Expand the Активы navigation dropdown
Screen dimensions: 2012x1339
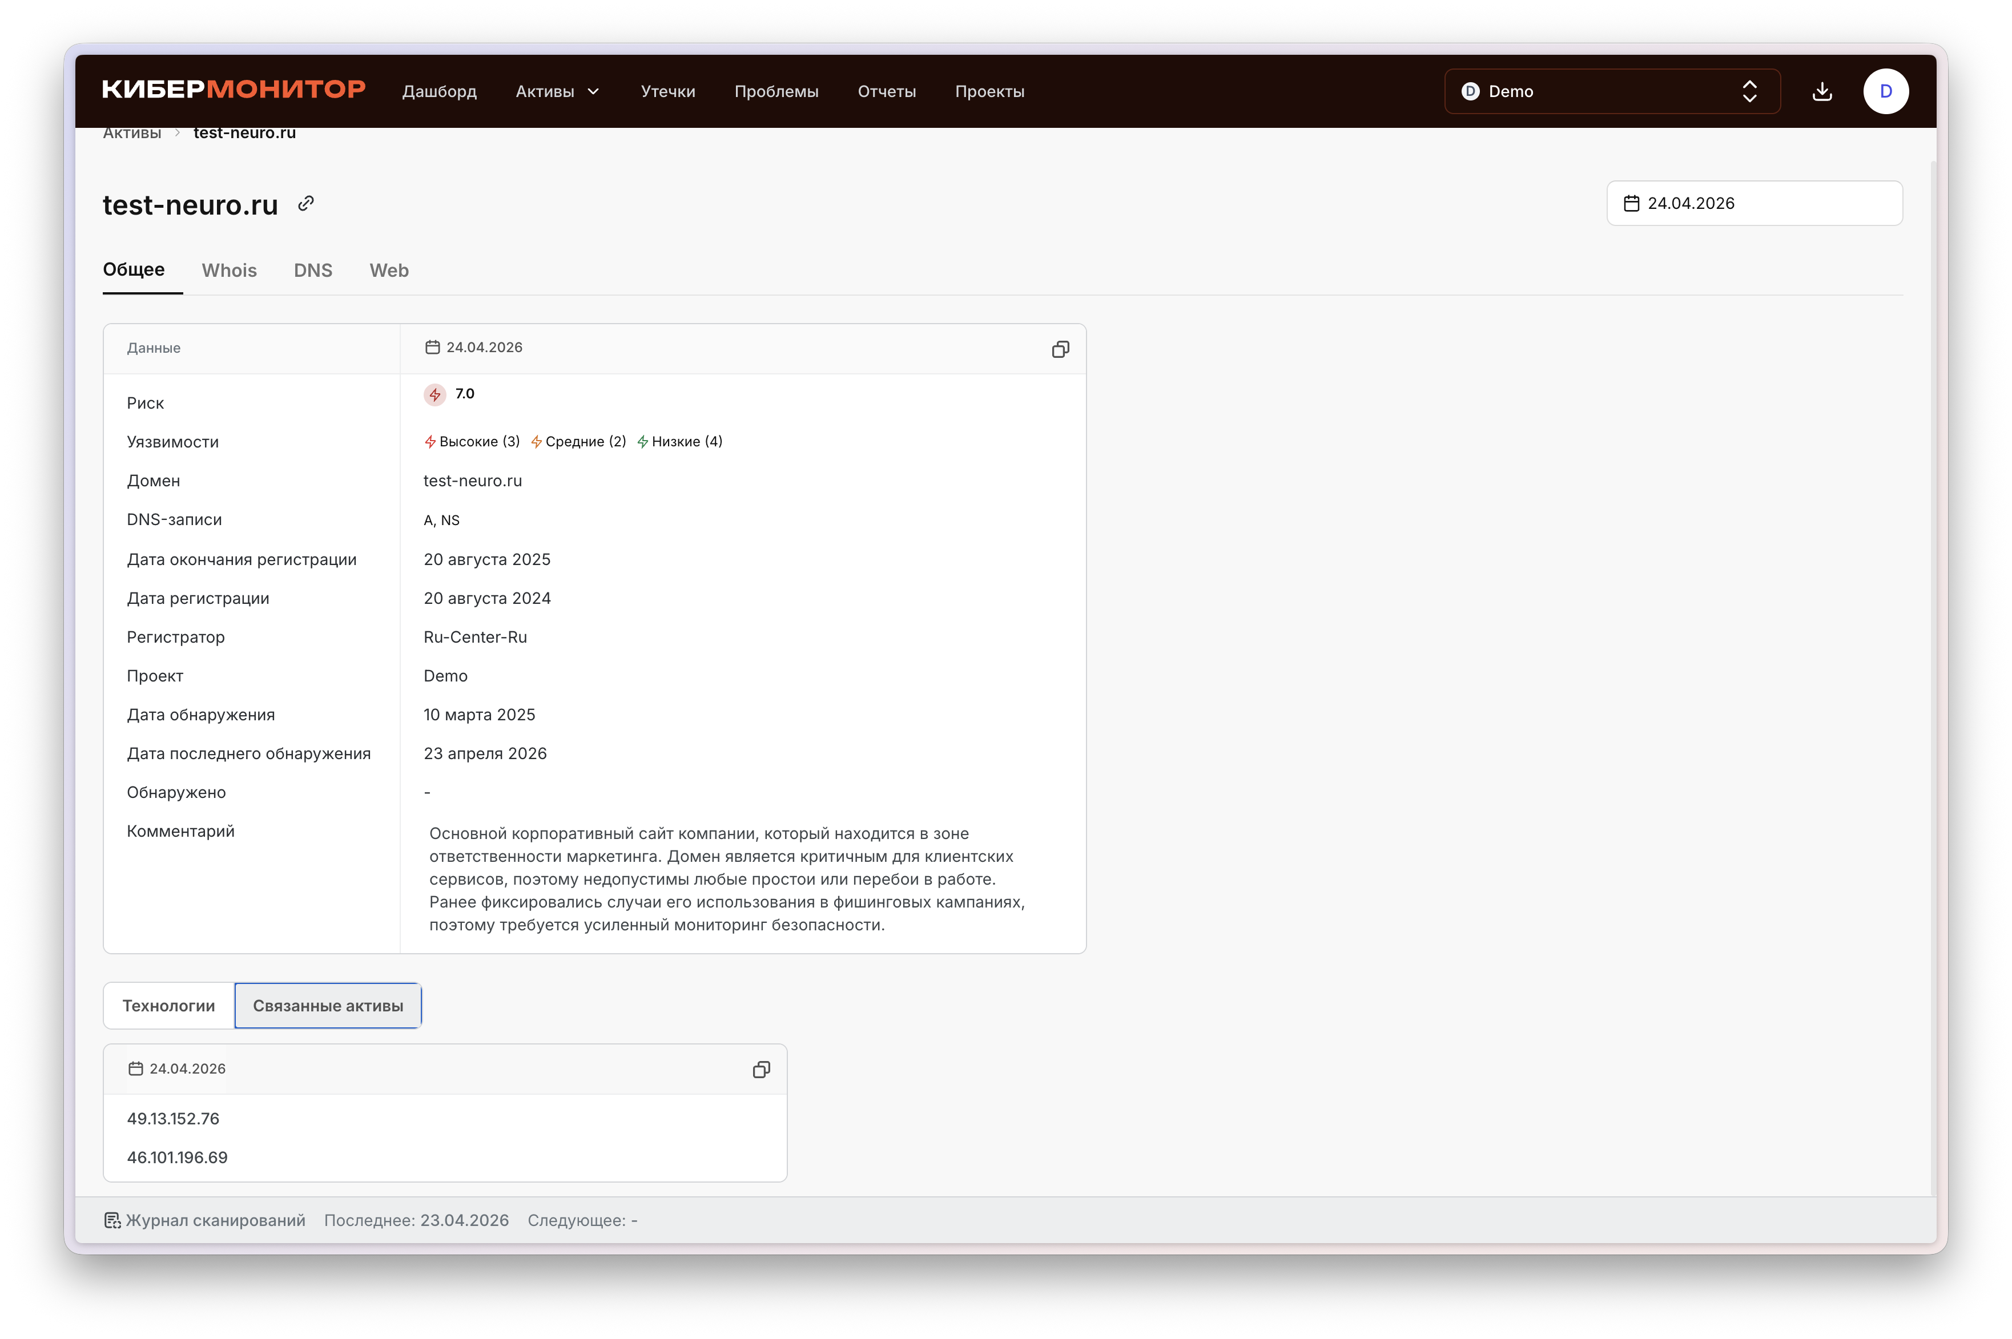558,91
